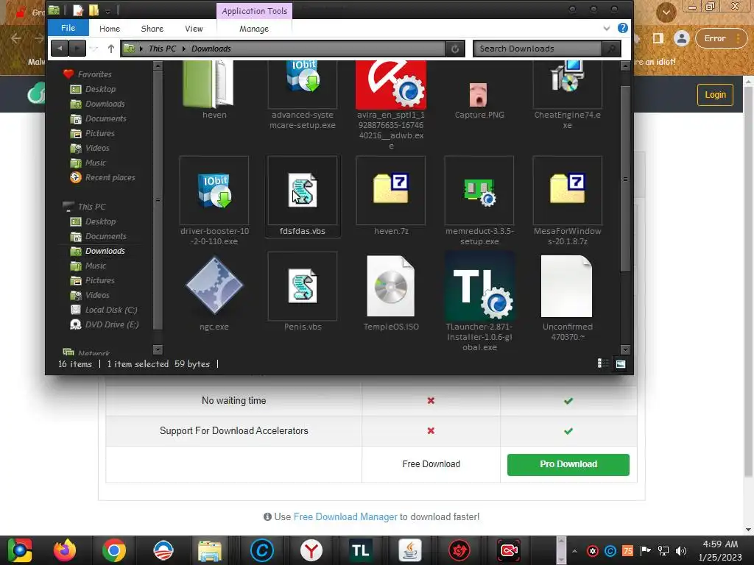This screenshot has width=754, height=565.
Task: Click Free Download on the webpage
Action: tap(431, 464)
